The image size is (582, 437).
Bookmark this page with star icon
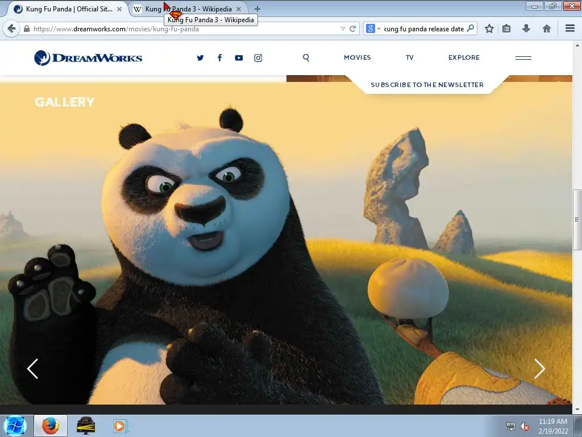pyautogui.click(x=489, y=28)
